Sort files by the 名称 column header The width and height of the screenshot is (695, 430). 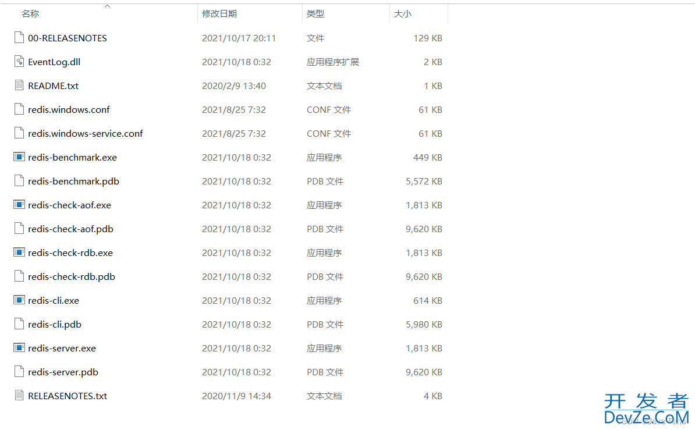30,14
